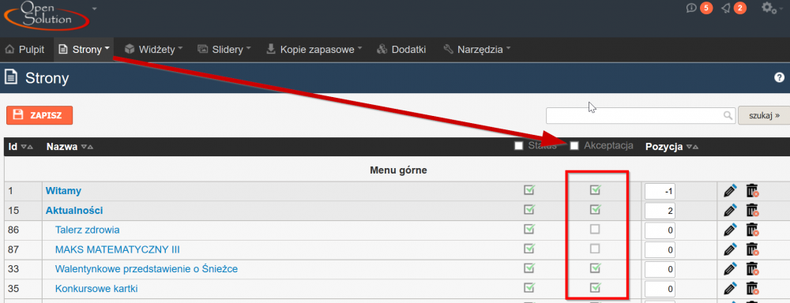
Task: Delete Talerz zdrowia with trash icon
Action: click(x=752, y=230)
